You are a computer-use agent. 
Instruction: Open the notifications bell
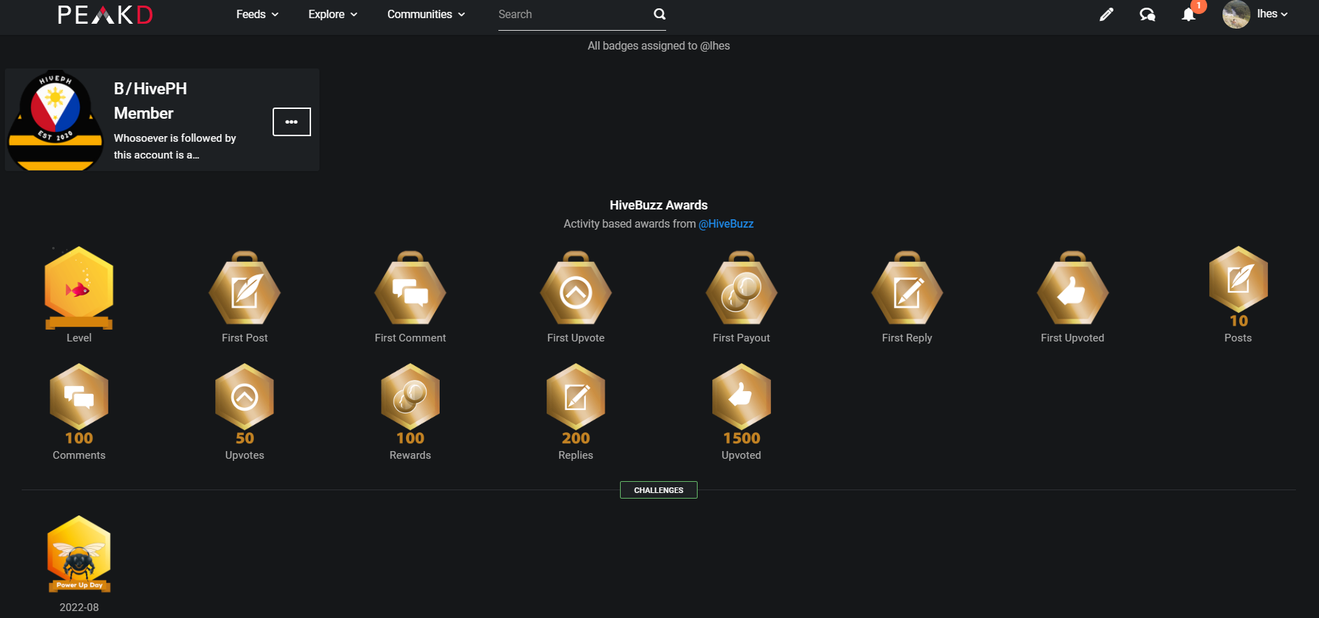[1188, 14]
